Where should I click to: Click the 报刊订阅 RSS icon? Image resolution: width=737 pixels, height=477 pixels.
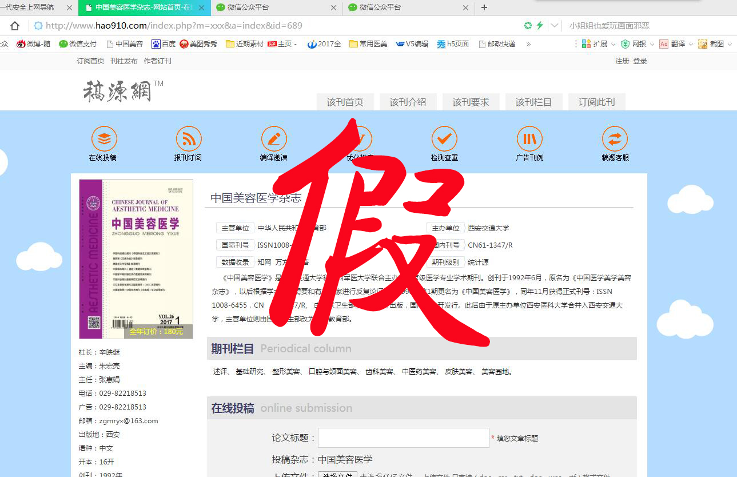click(x=189, y=138)
